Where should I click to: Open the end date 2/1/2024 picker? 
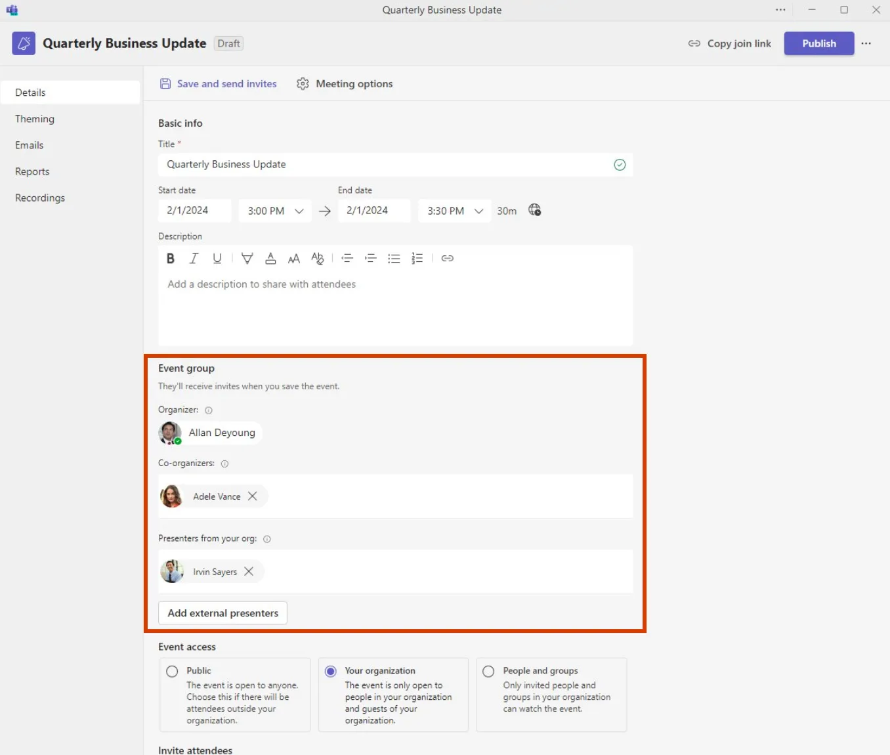[374, 211]
